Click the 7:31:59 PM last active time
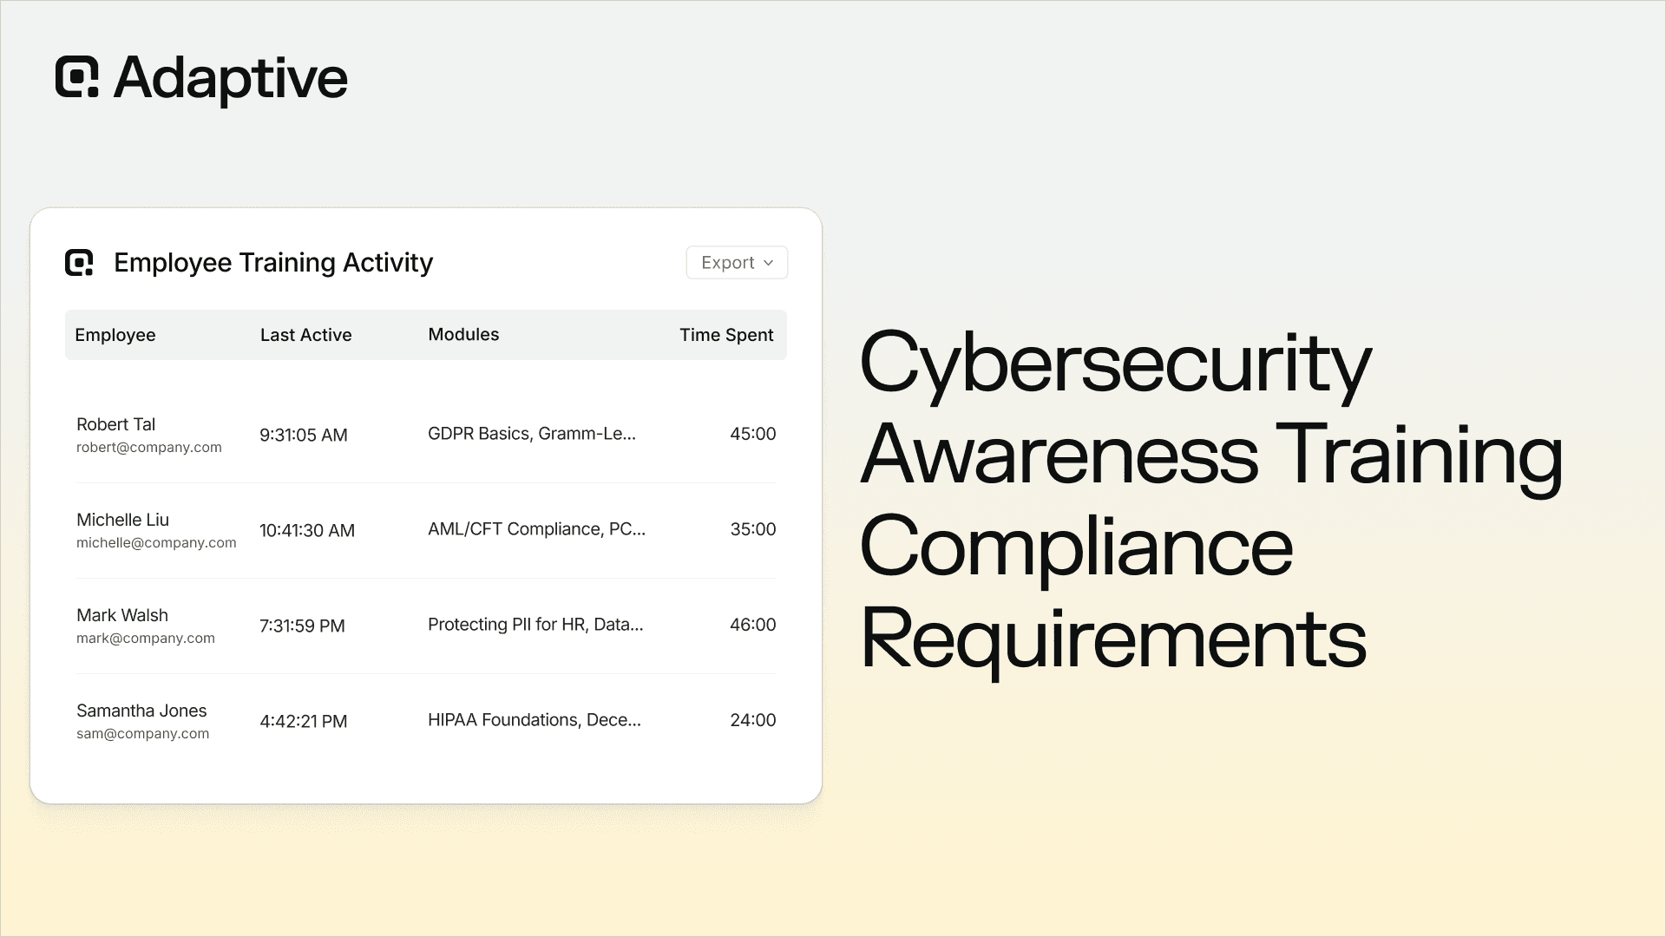This screenshot has height=937, width=1666. pyautogui.click(x=302, y=626)
